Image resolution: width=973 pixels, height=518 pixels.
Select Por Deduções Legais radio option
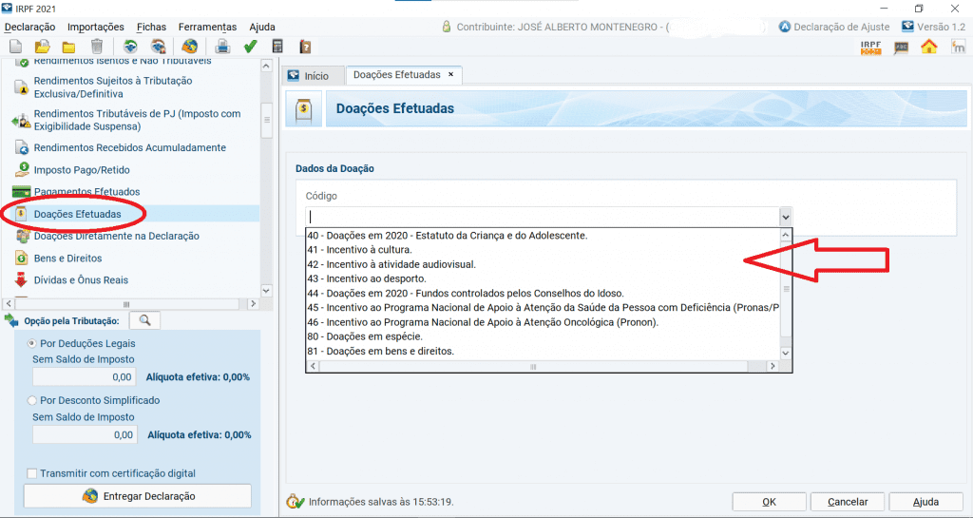point(31,343)
